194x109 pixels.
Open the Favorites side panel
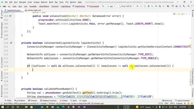click(2, 76)
